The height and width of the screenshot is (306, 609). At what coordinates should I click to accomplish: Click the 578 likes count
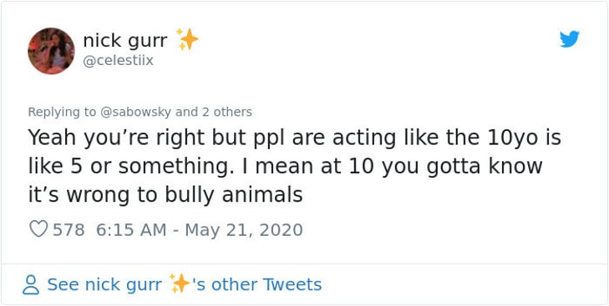(x=69, y=229)
